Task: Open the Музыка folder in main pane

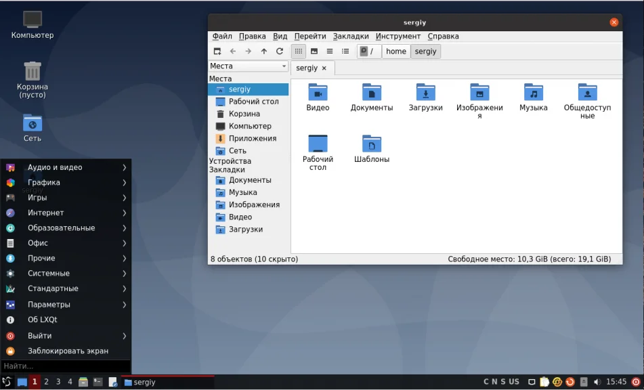Action: (x=533, y=97)
